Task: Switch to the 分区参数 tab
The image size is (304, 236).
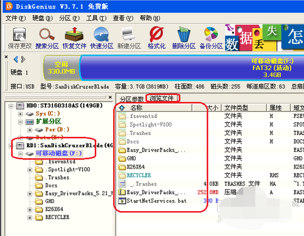Action: (x=131, y=99)
